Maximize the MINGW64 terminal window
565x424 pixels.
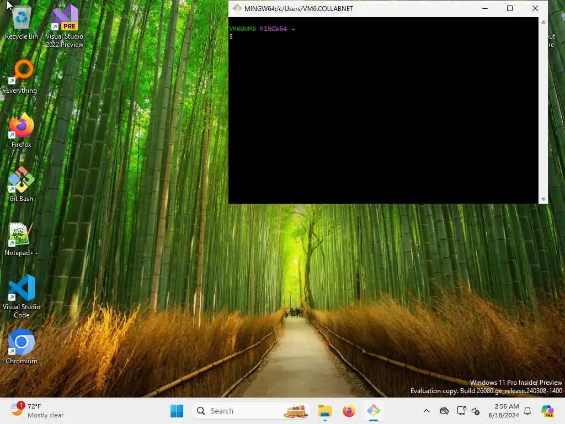[509, 8]
